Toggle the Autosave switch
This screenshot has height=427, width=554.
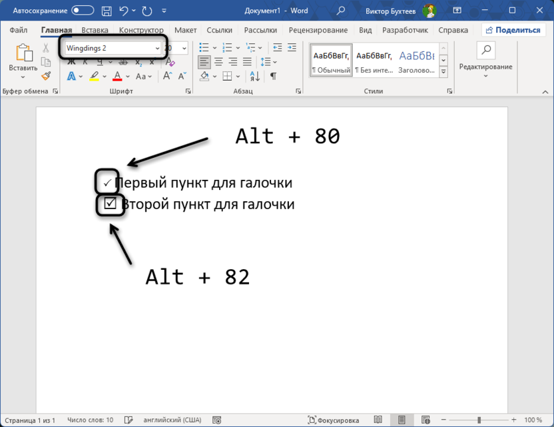[x=83, y=11]
